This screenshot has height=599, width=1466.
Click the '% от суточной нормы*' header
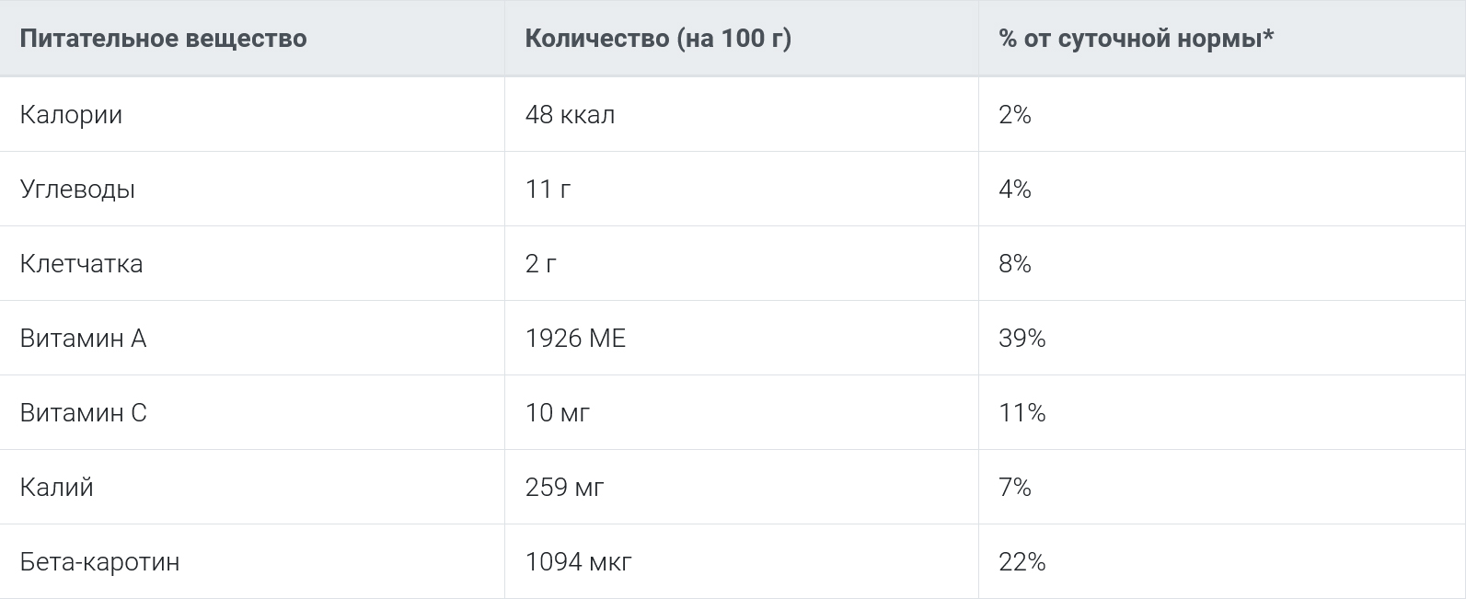(x=1137, y=39)
